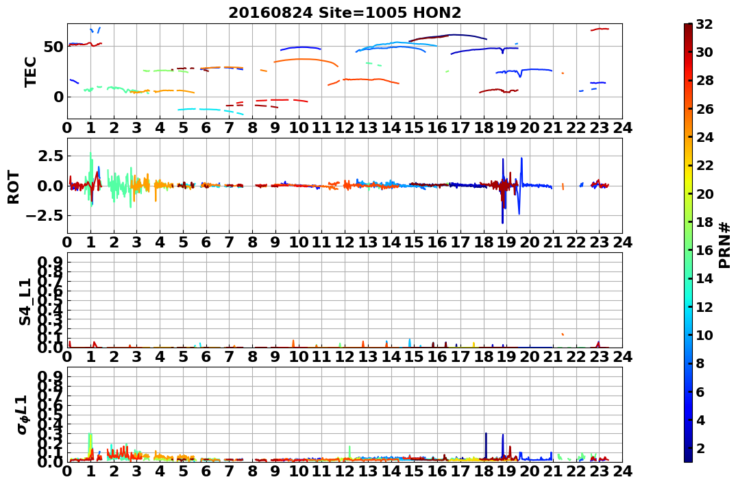Click the cyan TEC trace between hours 5 and 8
This screenshot has width=738, height=486.
(x=210, y=110)
